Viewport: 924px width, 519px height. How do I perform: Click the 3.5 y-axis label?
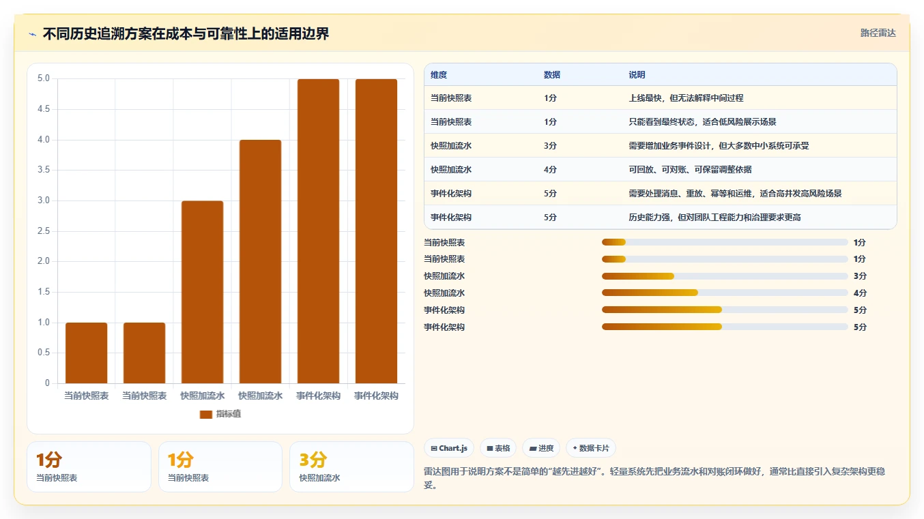pyautogui.click(x=44, y=170)
